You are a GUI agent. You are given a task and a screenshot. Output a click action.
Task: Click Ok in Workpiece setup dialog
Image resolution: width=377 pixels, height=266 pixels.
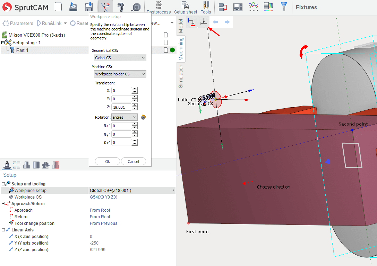coord(108,162)
